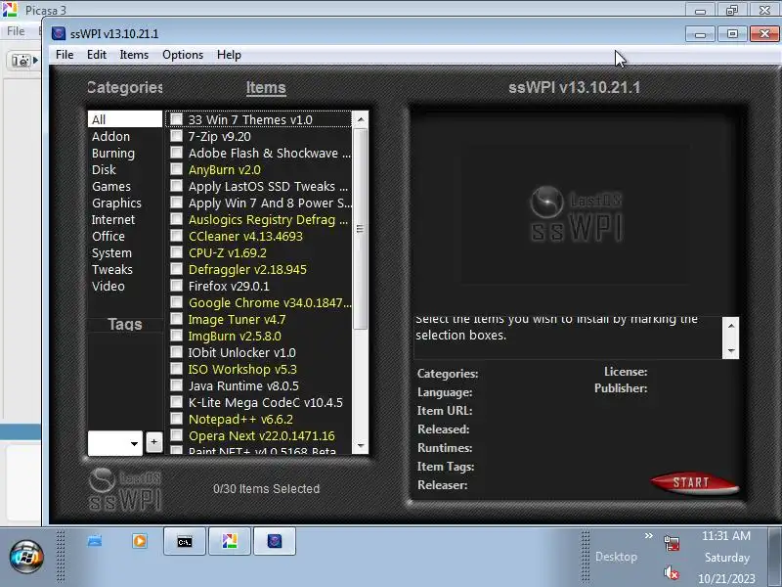Tick the ImgBurn v2.5.8.0 checkbox
Screen dimensions: 782x587
tap(176, 336)
